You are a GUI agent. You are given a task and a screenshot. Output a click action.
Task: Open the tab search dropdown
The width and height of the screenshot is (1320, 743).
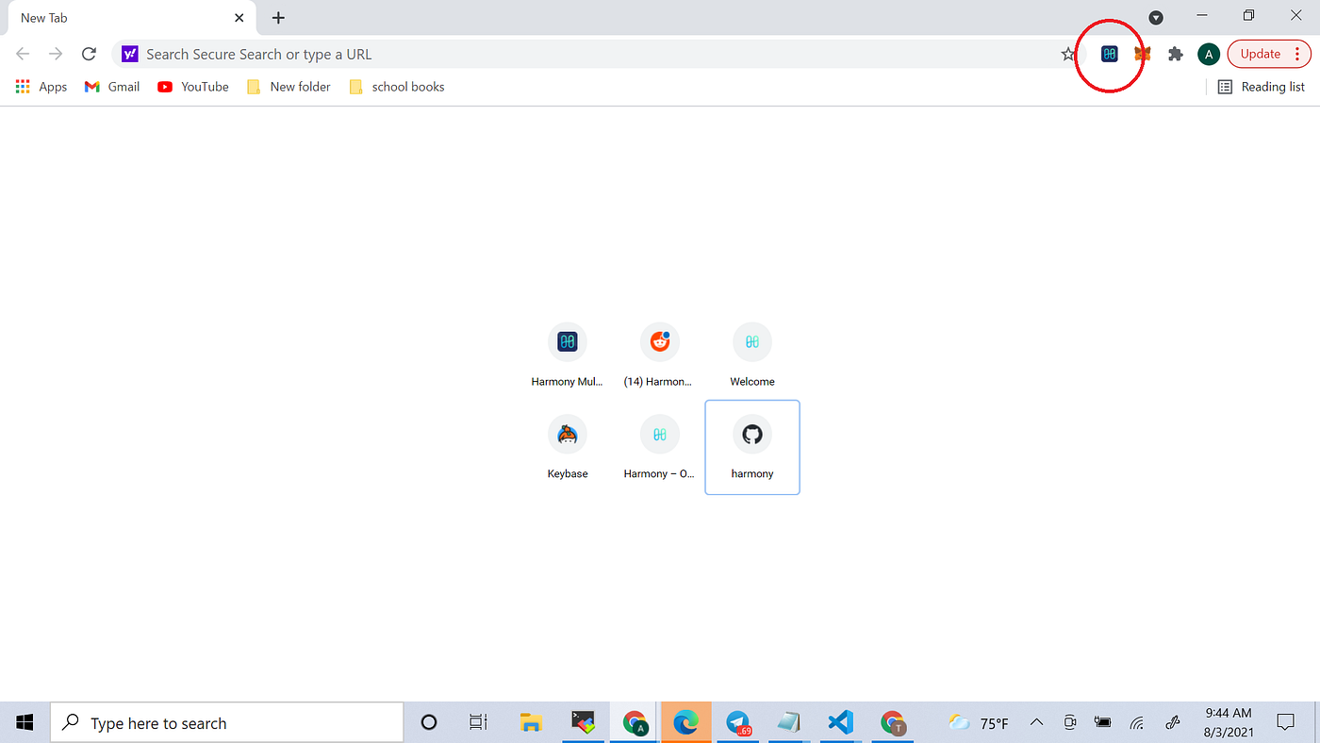pos(1156,17)
